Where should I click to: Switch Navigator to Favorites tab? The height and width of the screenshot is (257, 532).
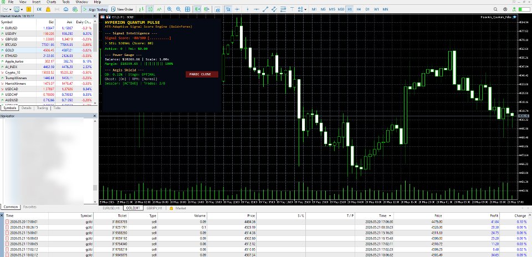pyautogui.click(x=30, y=207)
